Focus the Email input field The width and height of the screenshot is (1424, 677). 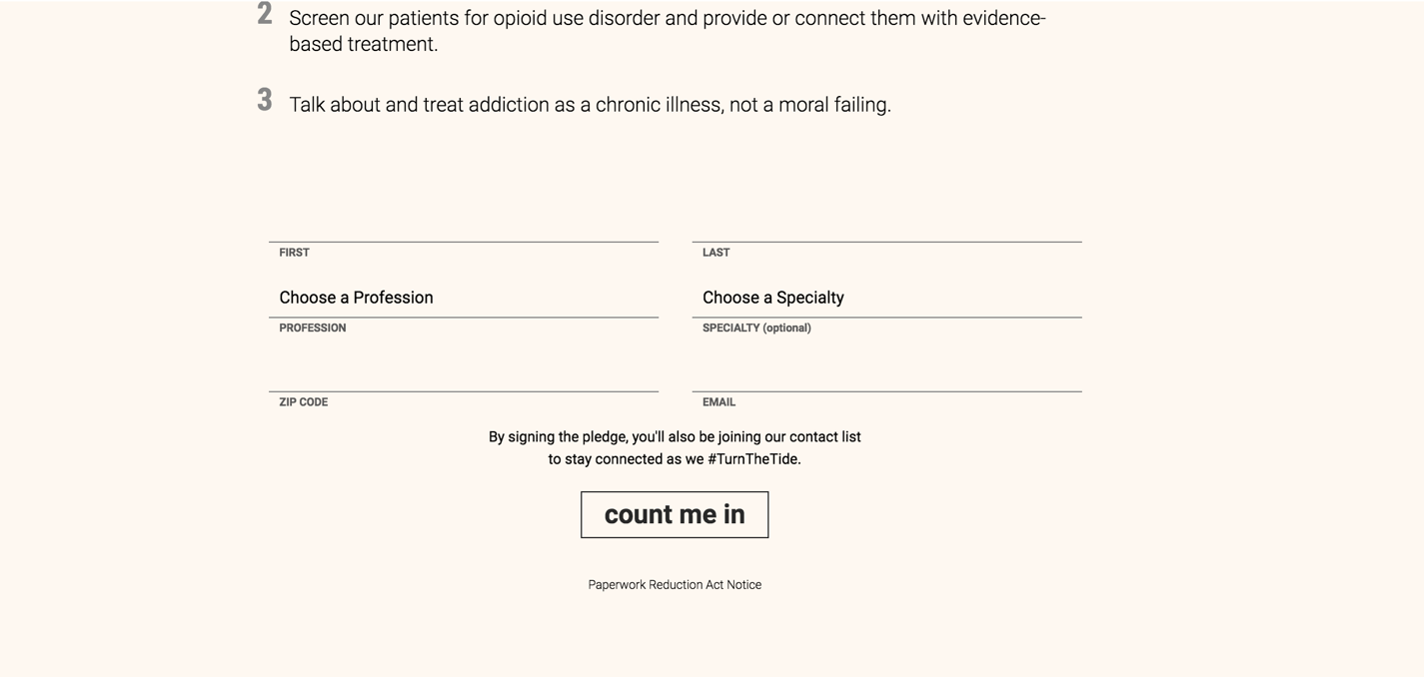[x=886, y=374]
